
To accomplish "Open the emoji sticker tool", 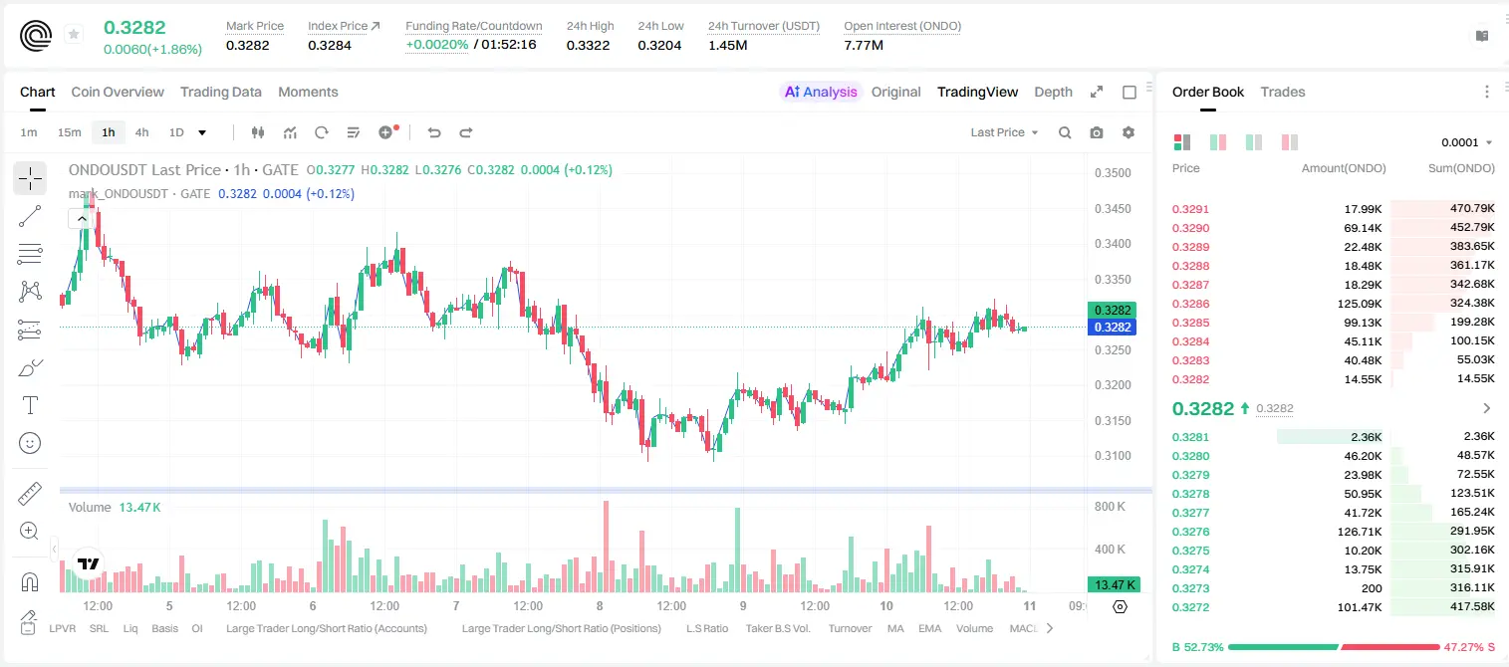I will pos(30,443).
